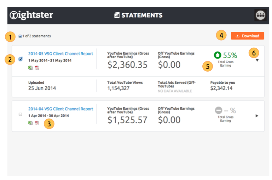Click the uploaded date '25 Jun 2014'
Image resolution: width=272 pixels, height=180 pixels.
point(42,88)
